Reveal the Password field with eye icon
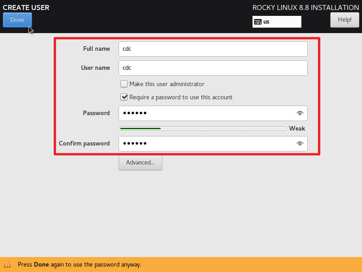 300,113
